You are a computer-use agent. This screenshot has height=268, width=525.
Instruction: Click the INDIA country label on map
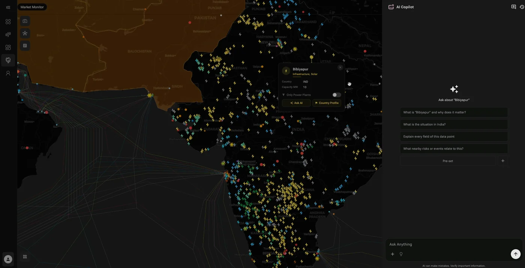click(298, 129)
